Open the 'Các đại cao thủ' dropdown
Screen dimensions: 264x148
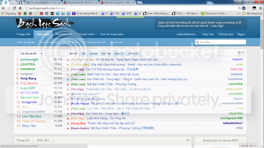[31, 53]
